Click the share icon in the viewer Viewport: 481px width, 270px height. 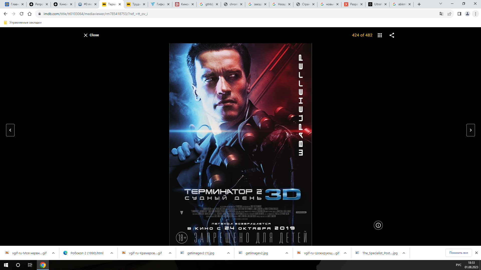click(x=392, y=35)
